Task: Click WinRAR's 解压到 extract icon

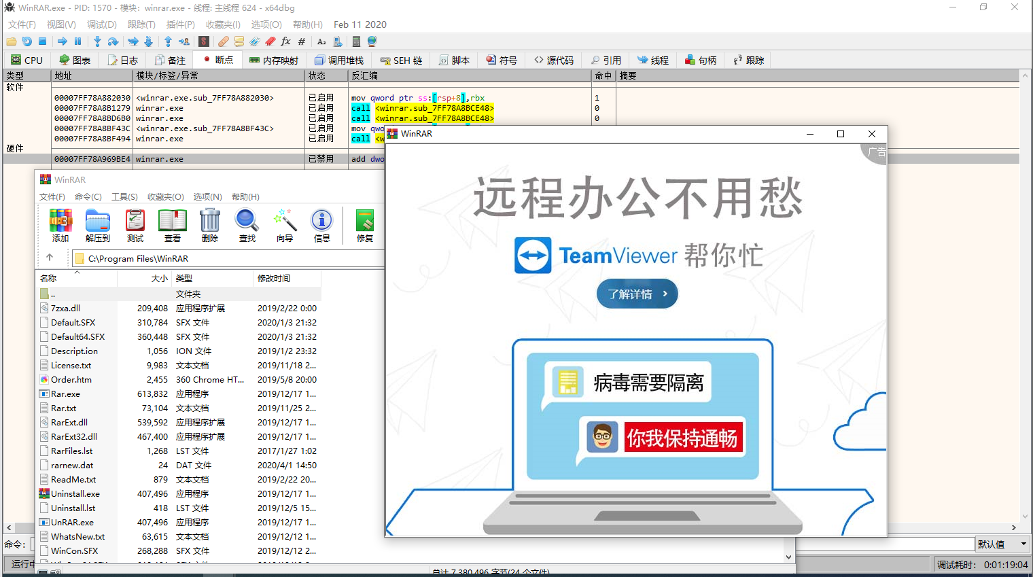Action: (x=98, y=226)
